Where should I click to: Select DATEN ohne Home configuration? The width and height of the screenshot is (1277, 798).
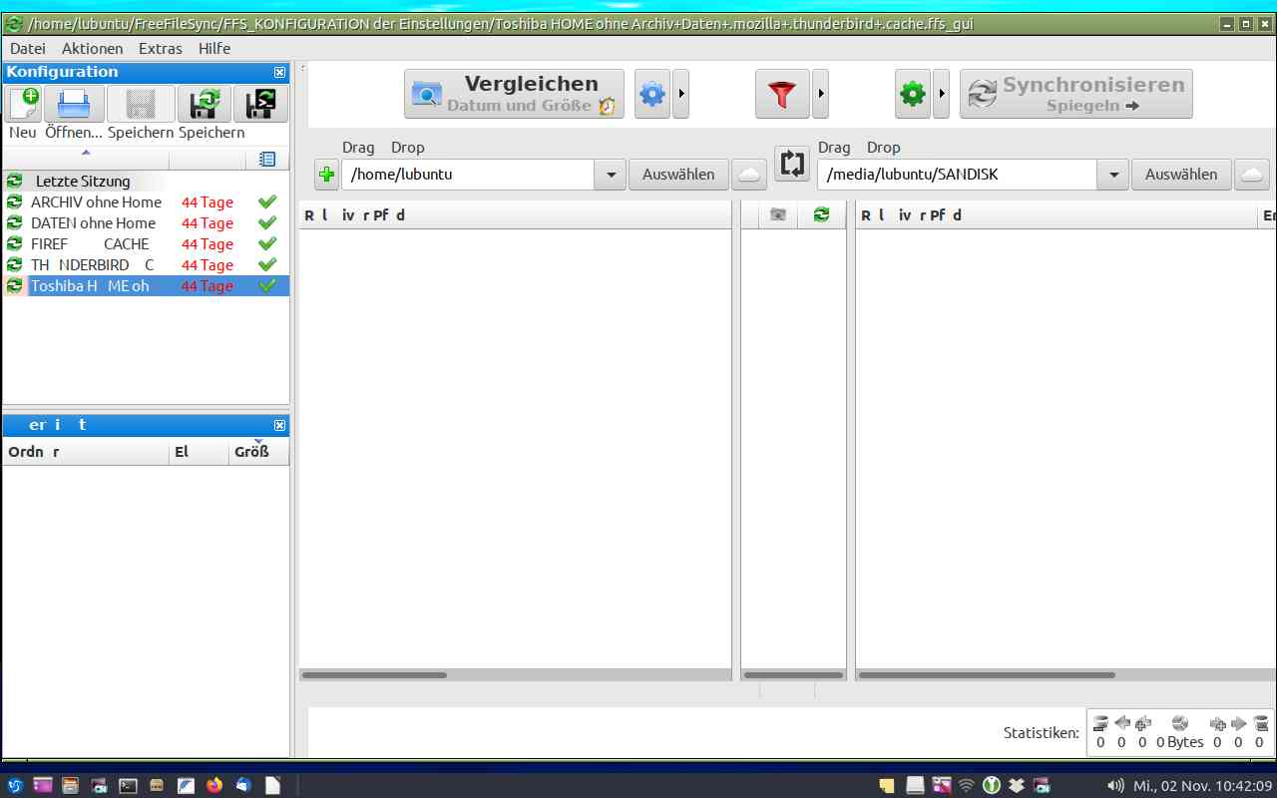(146, 223)
